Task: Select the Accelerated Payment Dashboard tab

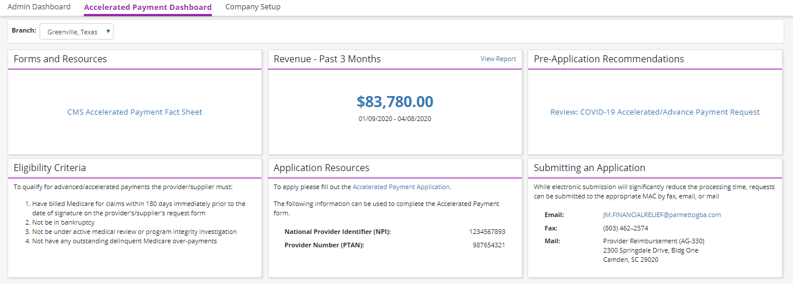Action: [x=148, y=7]
